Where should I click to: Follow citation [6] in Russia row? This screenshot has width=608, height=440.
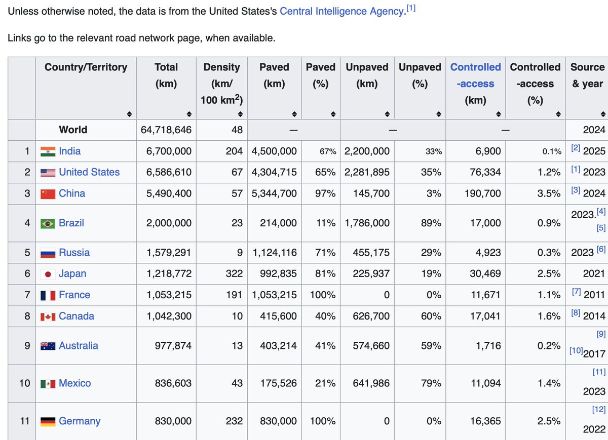click(x=601, y=250)
